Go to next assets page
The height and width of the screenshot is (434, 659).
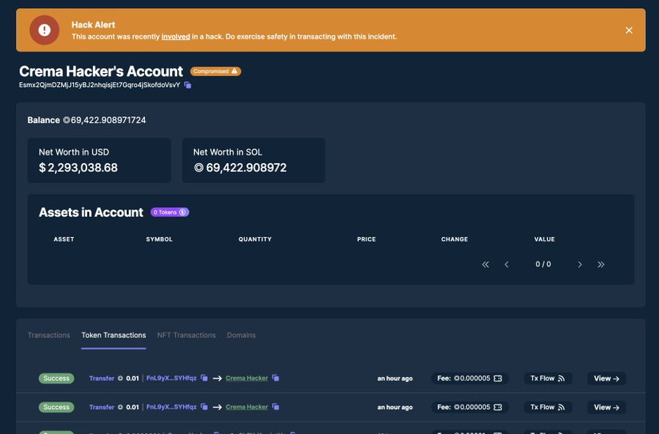click(580, 264)
